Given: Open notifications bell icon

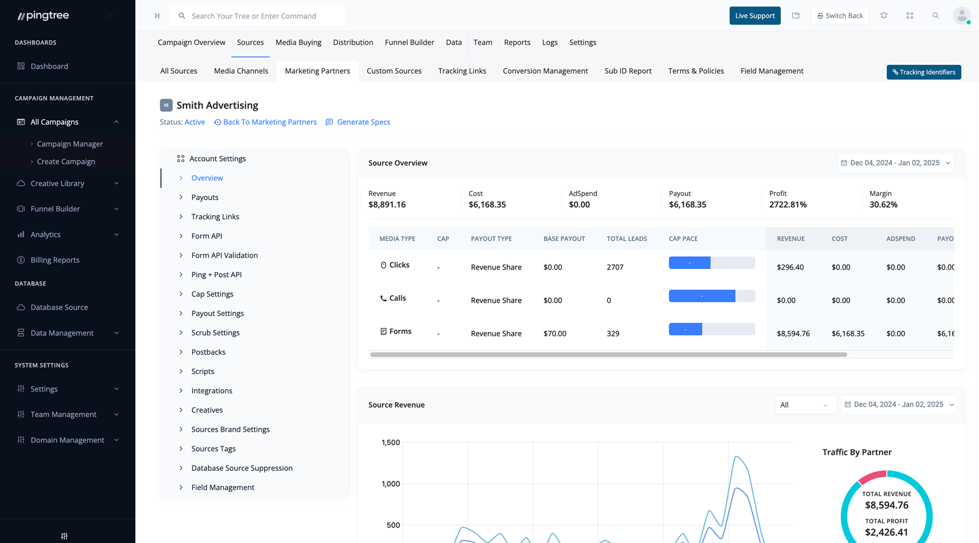Looking at the screenshot, I should tap(884, 16).
